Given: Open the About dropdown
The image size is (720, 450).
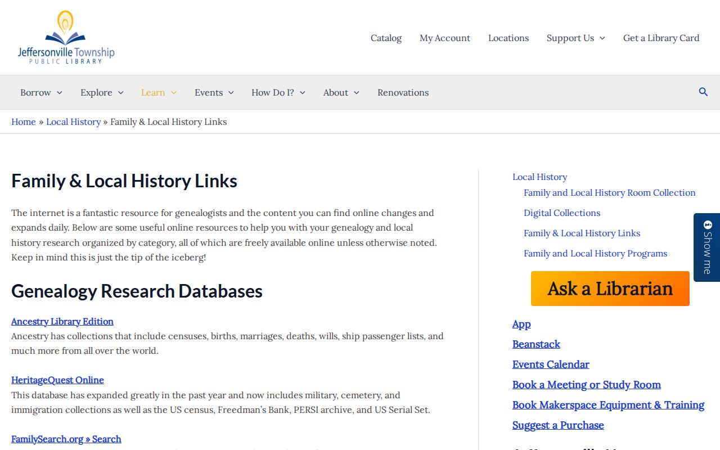Looking at the screenshot, I should click(341, 92).
